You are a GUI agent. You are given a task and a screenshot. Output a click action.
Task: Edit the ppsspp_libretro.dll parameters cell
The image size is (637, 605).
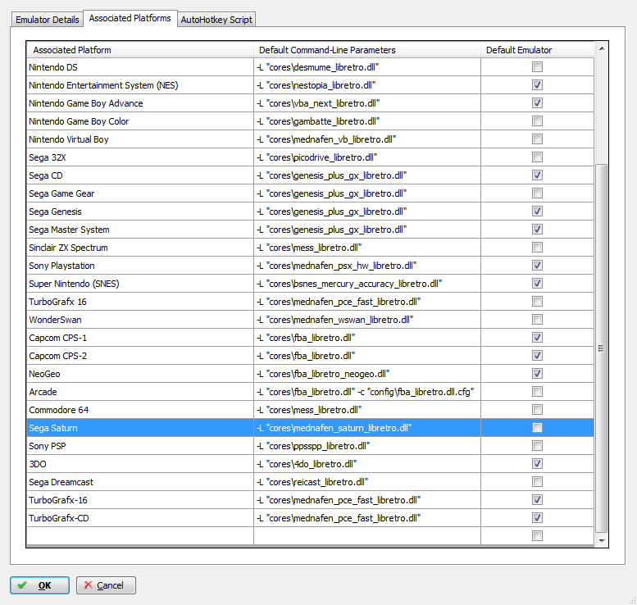(367, 446)
